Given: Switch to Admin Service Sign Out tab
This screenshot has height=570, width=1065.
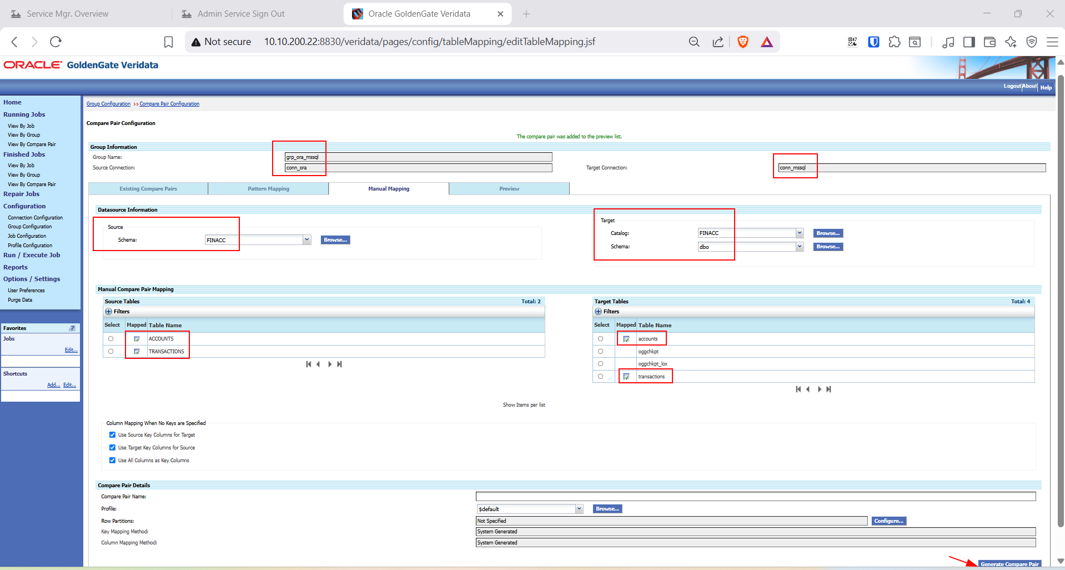Looking at the screenshot, I should 241,14.
